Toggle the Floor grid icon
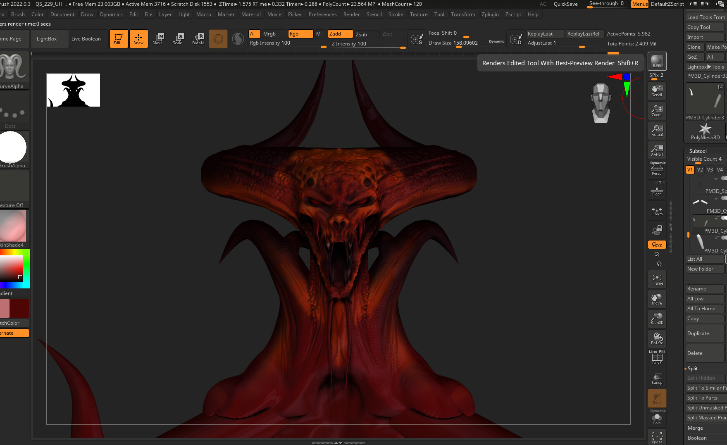 click(x=656, y=189)
